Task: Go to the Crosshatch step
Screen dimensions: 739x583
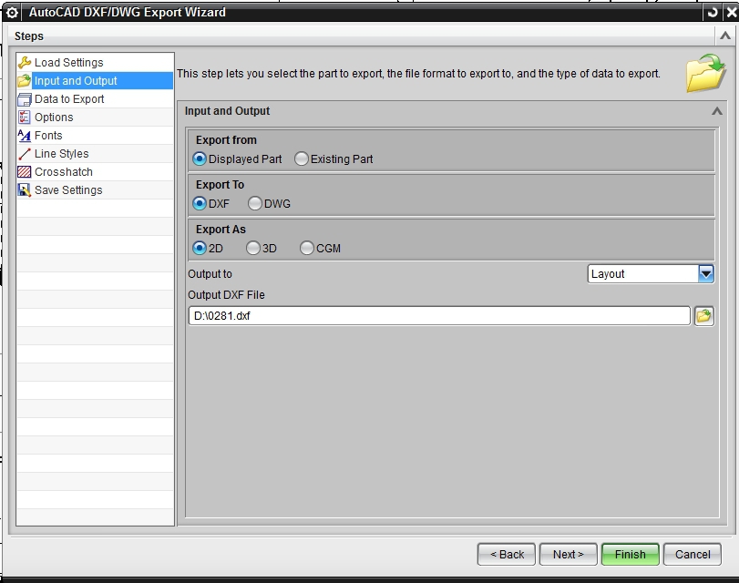Action: 95,171
